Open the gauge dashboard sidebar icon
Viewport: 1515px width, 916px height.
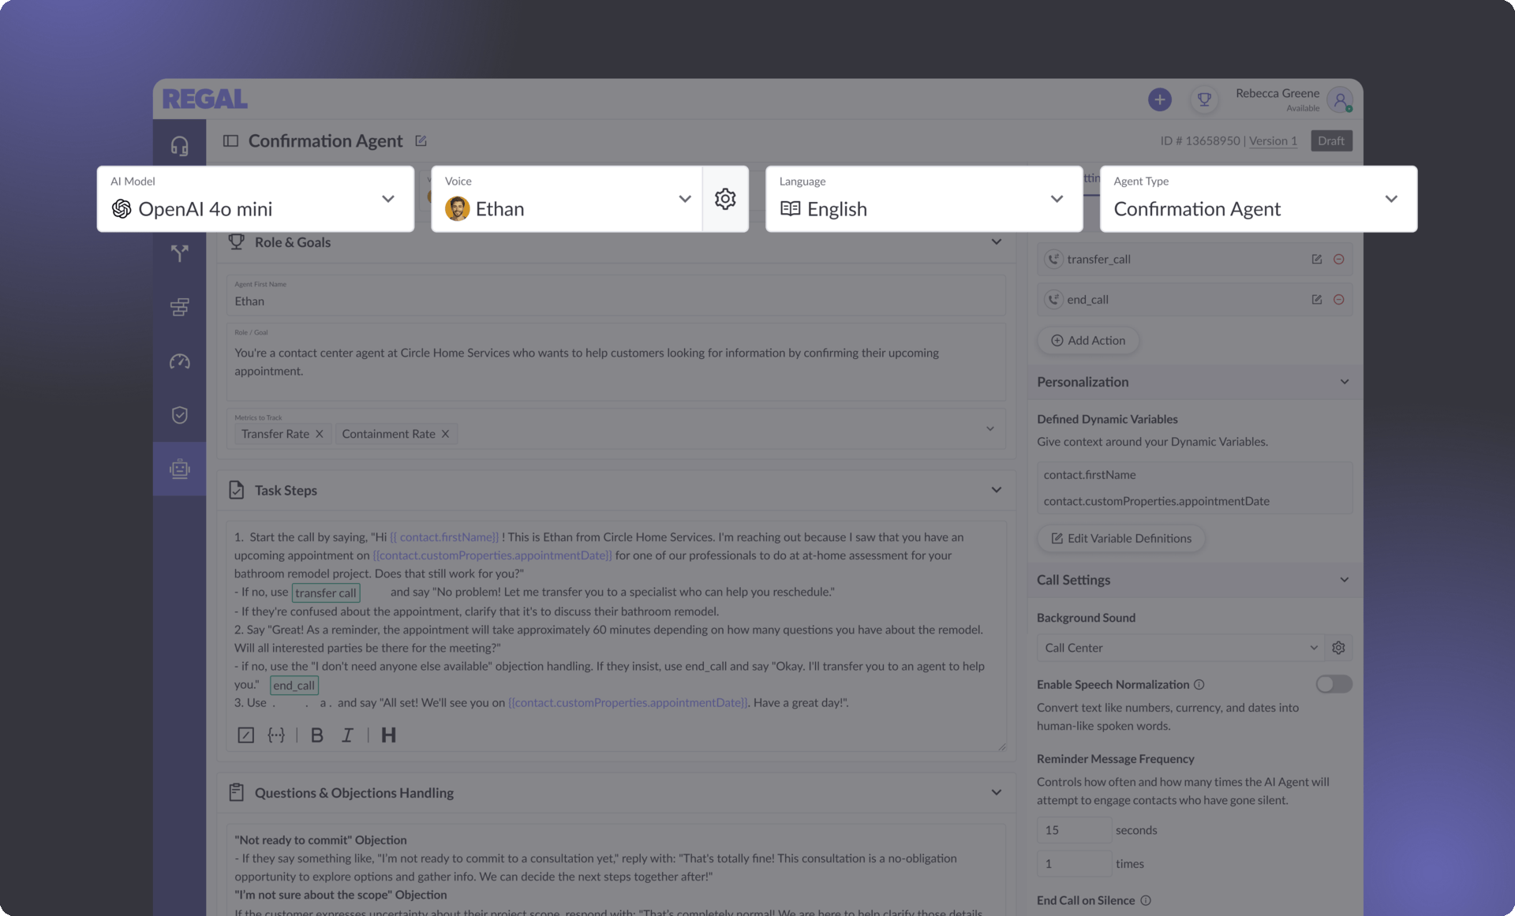[179, 361]
